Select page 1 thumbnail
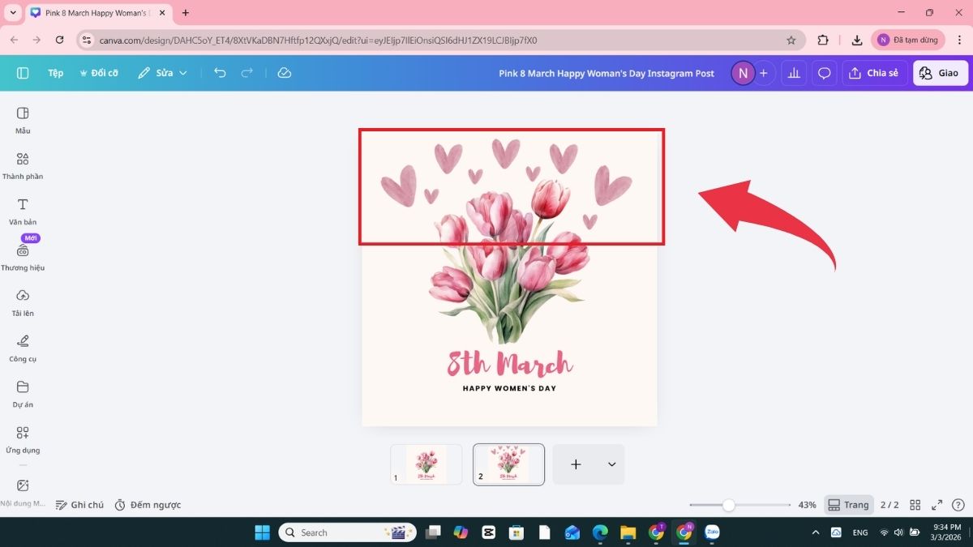973x547 pixels. tap(426, 464)
